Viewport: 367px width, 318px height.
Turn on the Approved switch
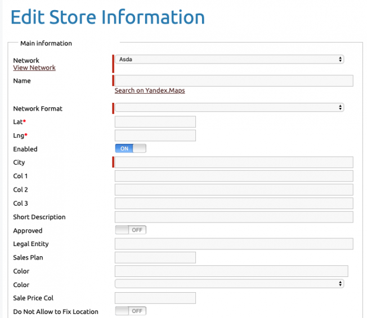pos(131,230)
